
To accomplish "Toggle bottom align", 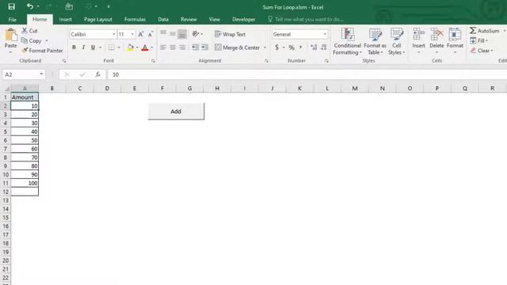I will click(182, 34).
